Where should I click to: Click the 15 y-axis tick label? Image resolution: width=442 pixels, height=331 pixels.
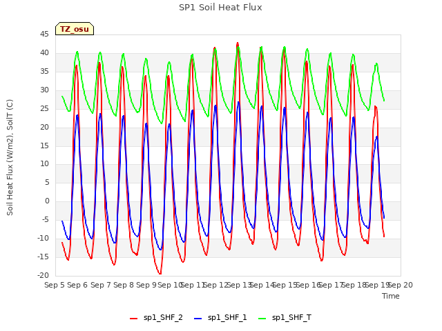44,146
